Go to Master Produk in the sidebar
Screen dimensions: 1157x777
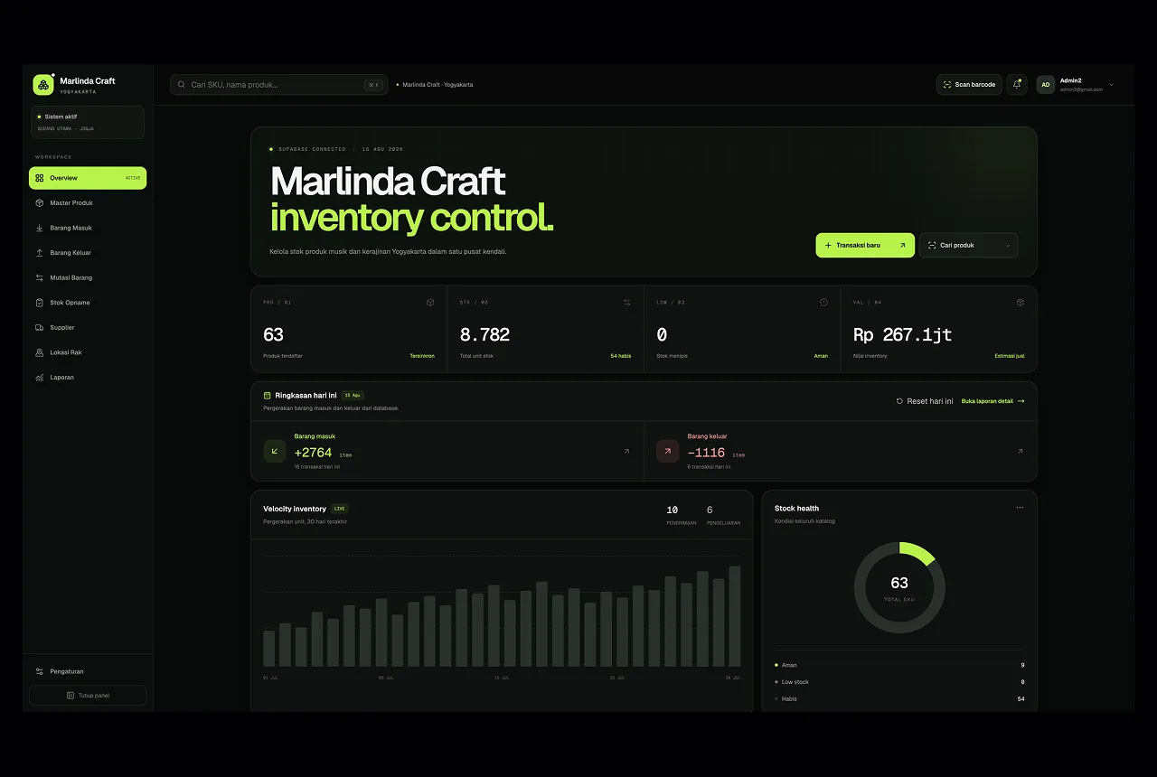point(88,203)
